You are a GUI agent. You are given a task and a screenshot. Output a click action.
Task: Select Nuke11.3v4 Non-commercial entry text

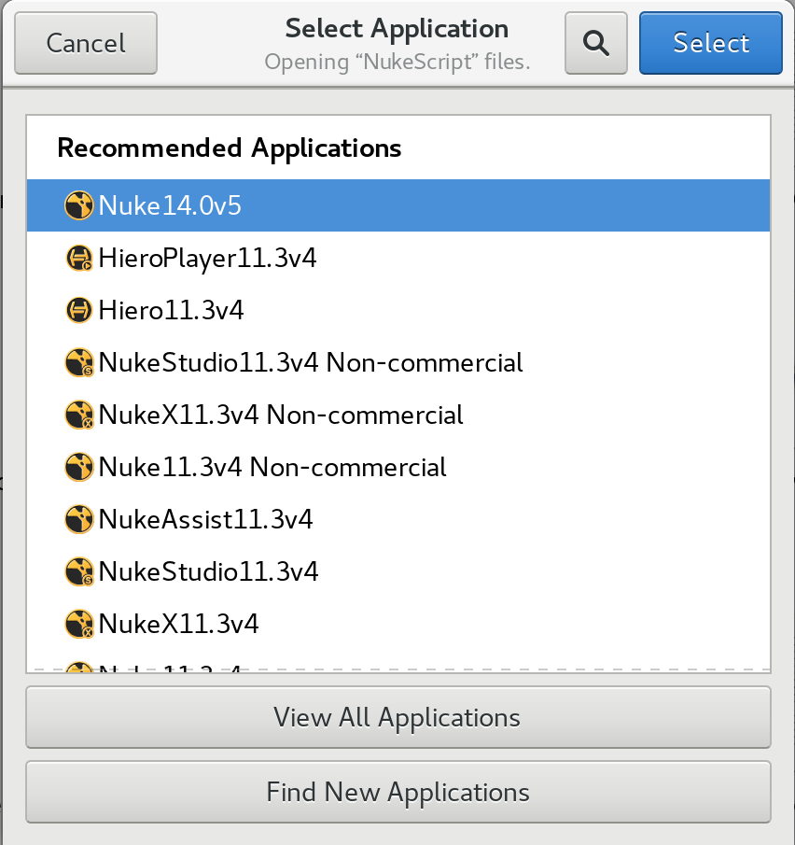point(272,467)
